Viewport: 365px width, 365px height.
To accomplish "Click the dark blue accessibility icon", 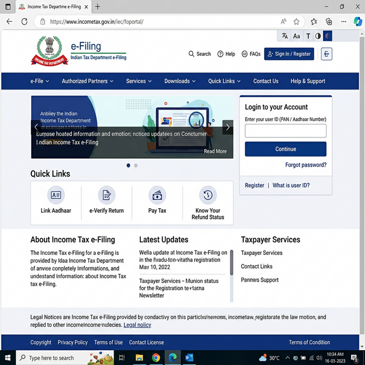I will pyautogui.click(x=327, y=36).
